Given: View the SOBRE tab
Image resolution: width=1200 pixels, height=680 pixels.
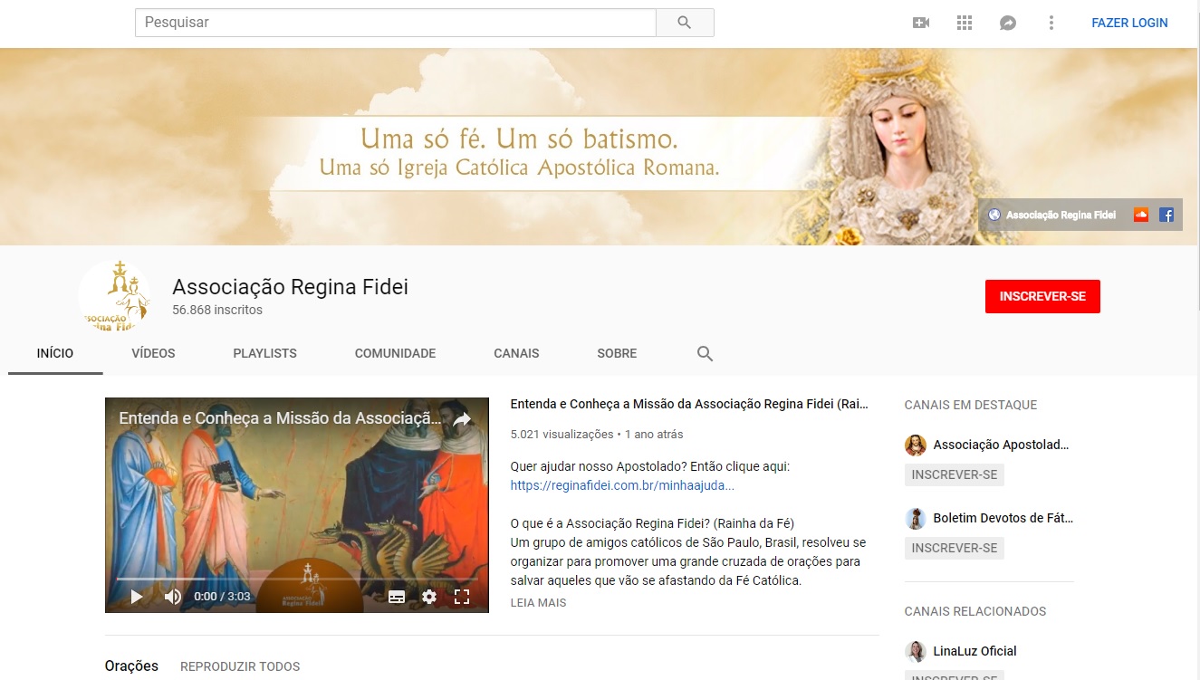Looking at the screenshot, I should click(617, 353).
